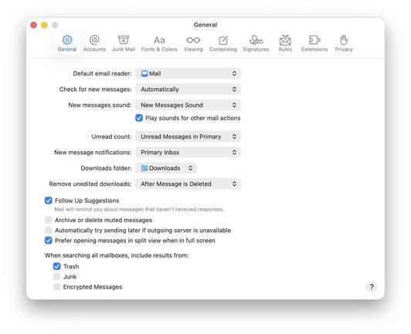Open the Composing pencil icon
This screenshot has height=334, width=411.
pos(223,40)
